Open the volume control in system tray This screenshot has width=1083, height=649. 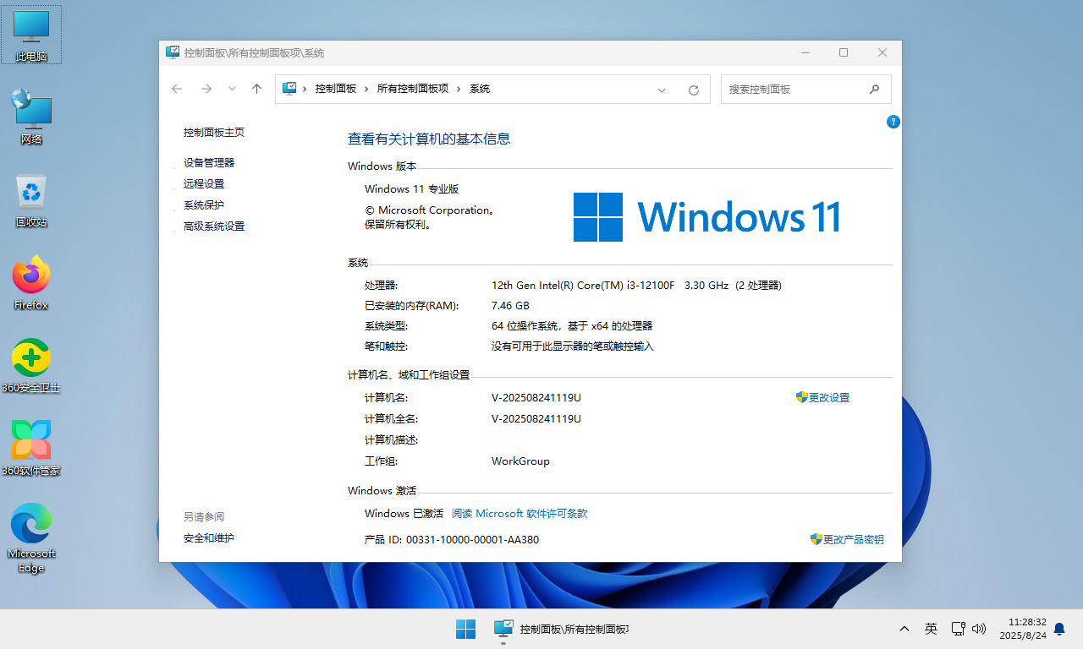click(979, 629)
